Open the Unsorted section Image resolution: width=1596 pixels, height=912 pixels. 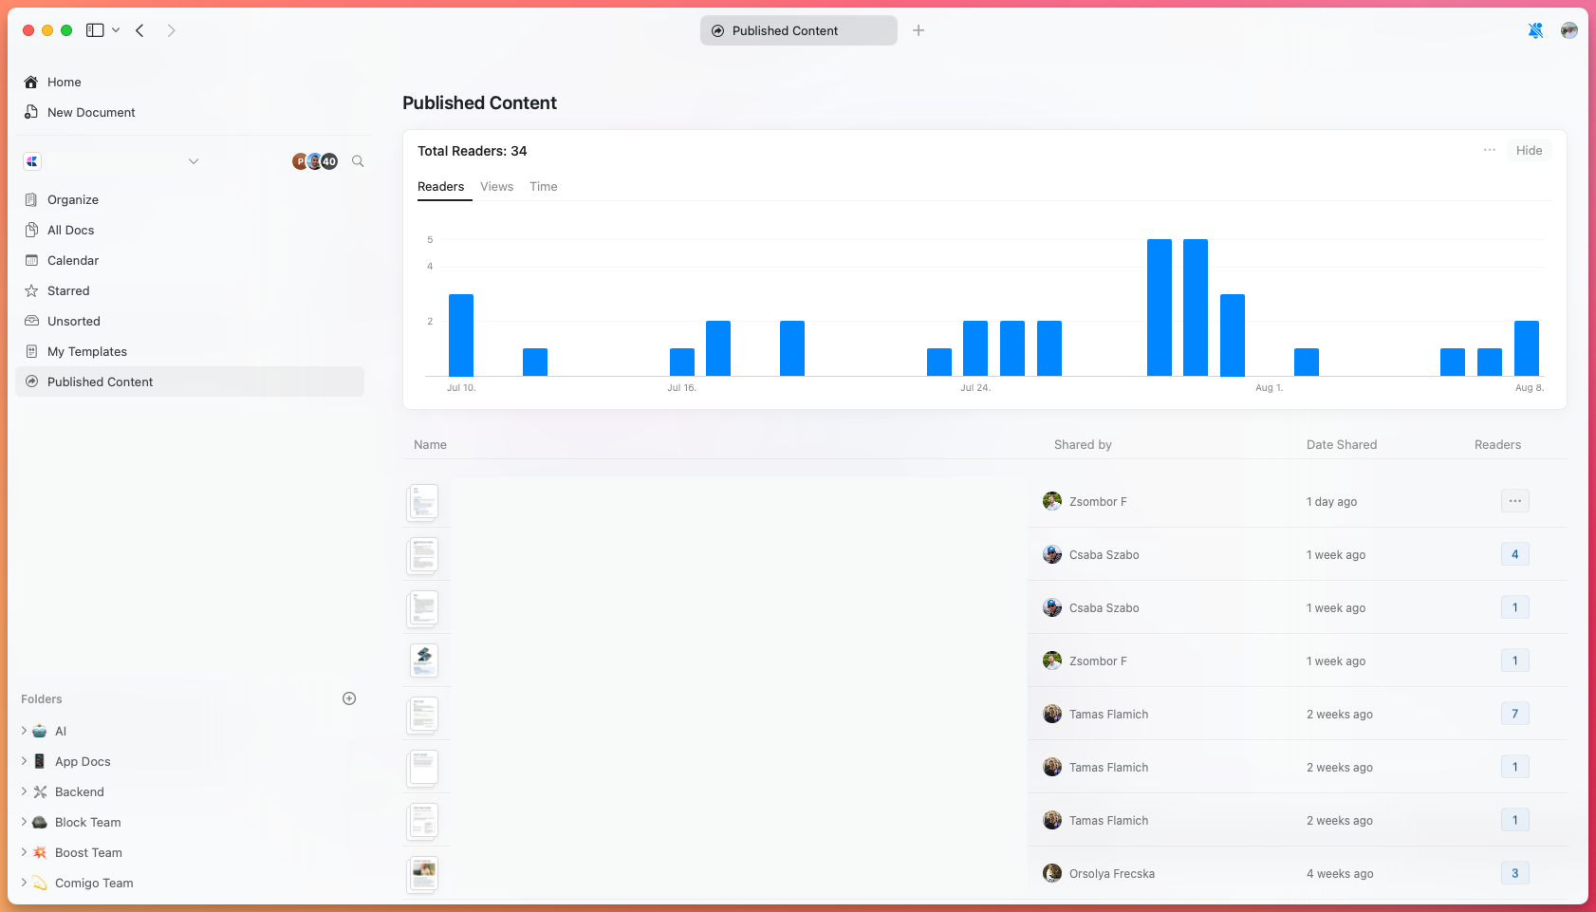[x=73, y=321]
